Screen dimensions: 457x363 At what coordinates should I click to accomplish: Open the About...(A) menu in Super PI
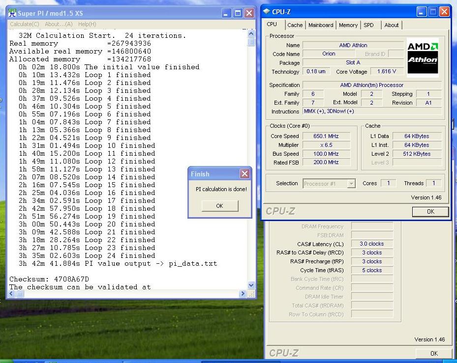pos(59,24)
